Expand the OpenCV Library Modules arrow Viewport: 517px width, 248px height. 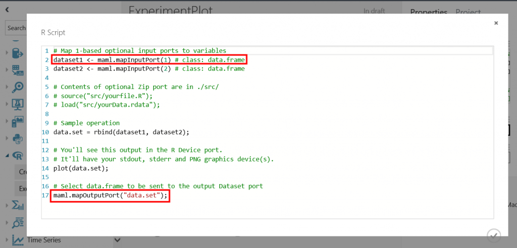click(x=7, y=121)
